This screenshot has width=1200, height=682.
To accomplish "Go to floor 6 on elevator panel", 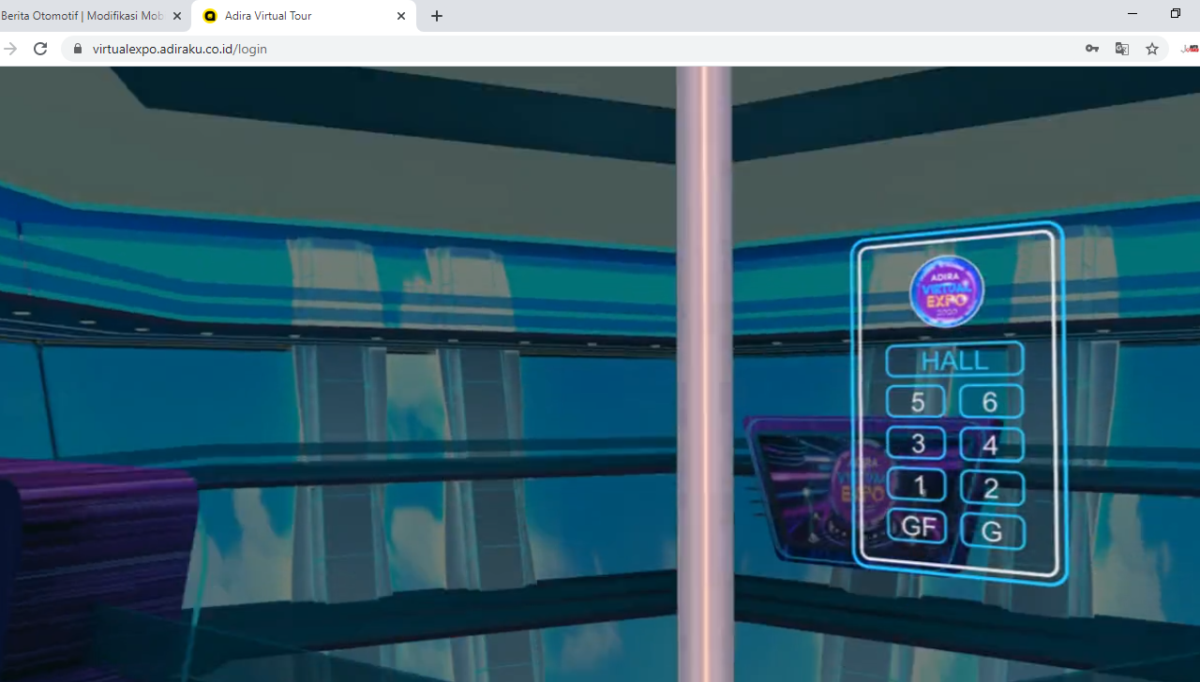I will (991, 402).
